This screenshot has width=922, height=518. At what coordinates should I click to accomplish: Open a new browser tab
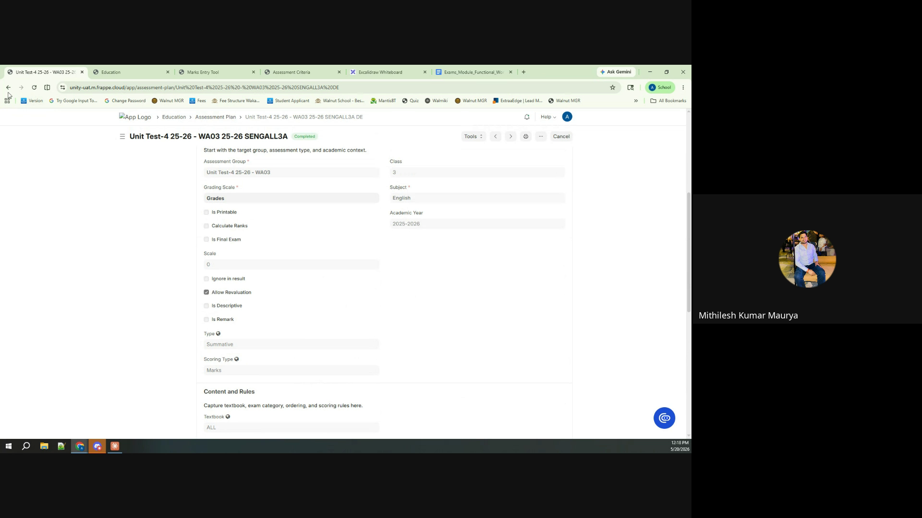(x=523, y=72)
